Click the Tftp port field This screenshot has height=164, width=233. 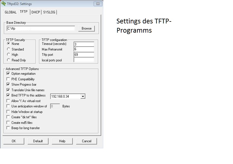pyautogui.click(x=84, y=55)
